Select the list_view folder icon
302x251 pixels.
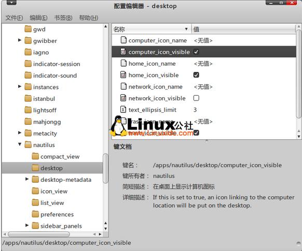35,202
